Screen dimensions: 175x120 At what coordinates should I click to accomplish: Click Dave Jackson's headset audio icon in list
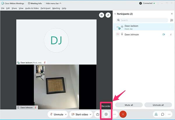click(122, 26)
